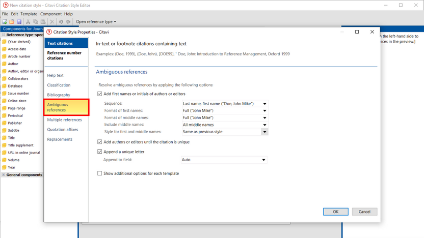This screenshot has width=424, height=238.
Task: Open the Edit menu
Action: pos(14,14)
